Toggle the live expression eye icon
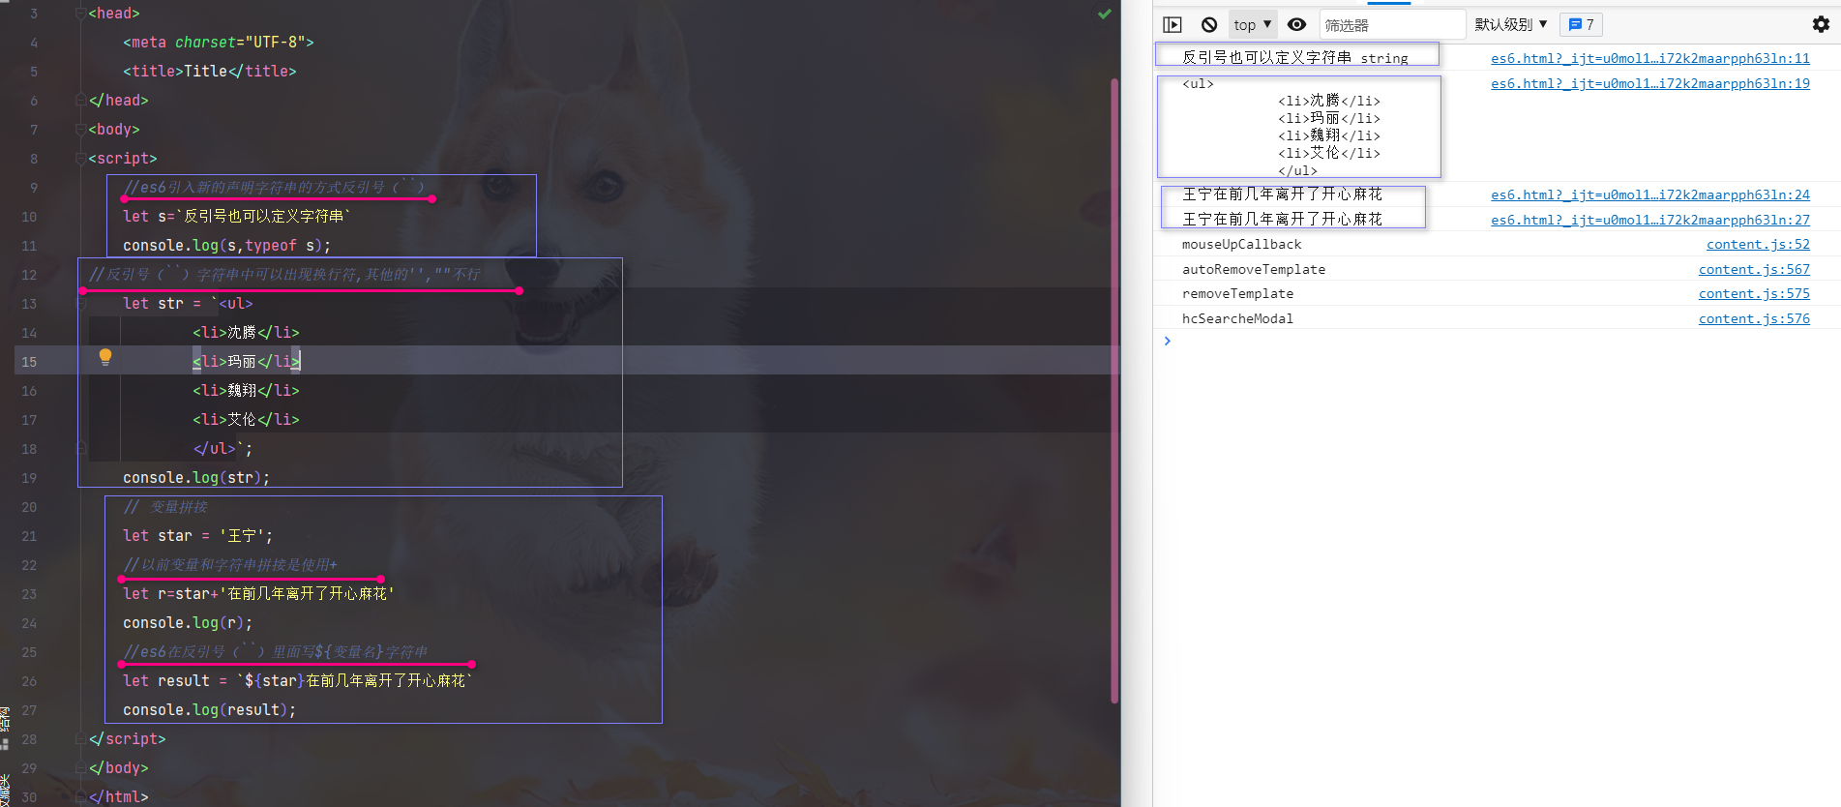The width and height of the screenshot is (1841, 807). 1297,25
